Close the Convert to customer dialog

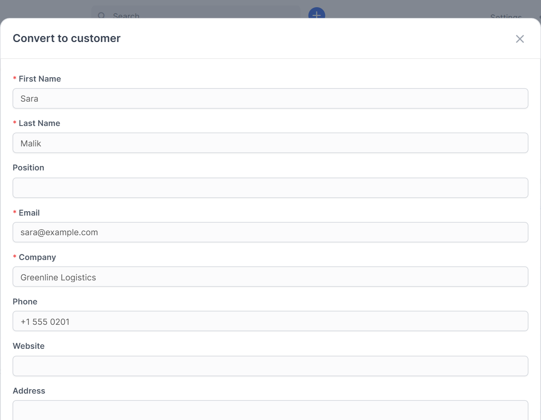pyautogui.click(x=520, y=39)
